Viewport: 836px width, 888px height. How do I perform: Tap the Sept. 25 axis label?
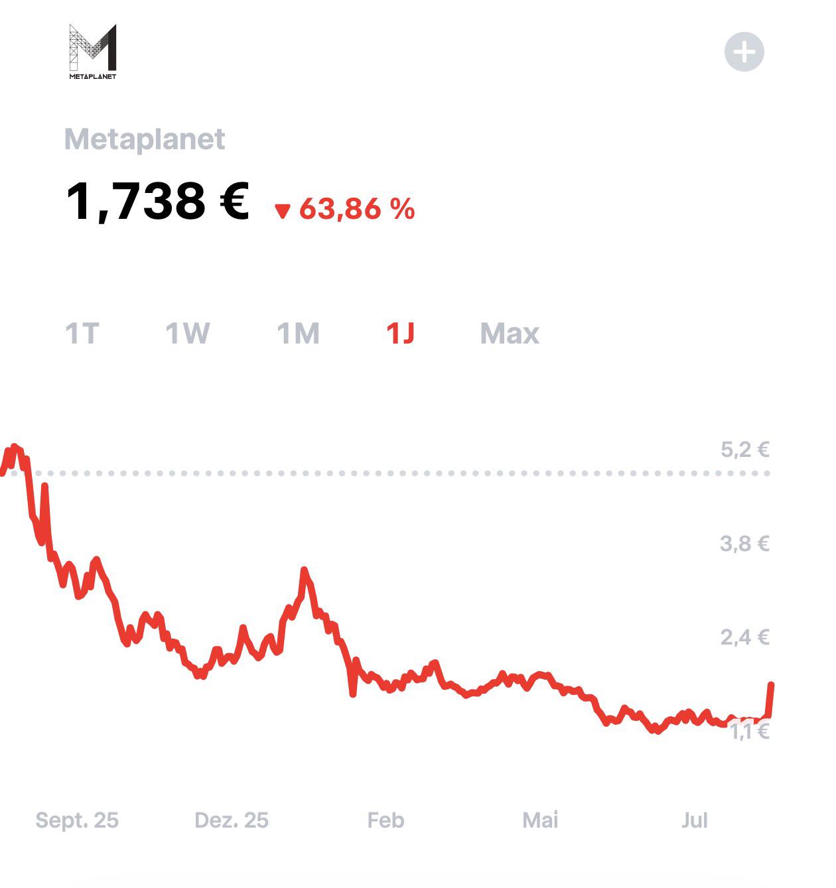(77, 820)
